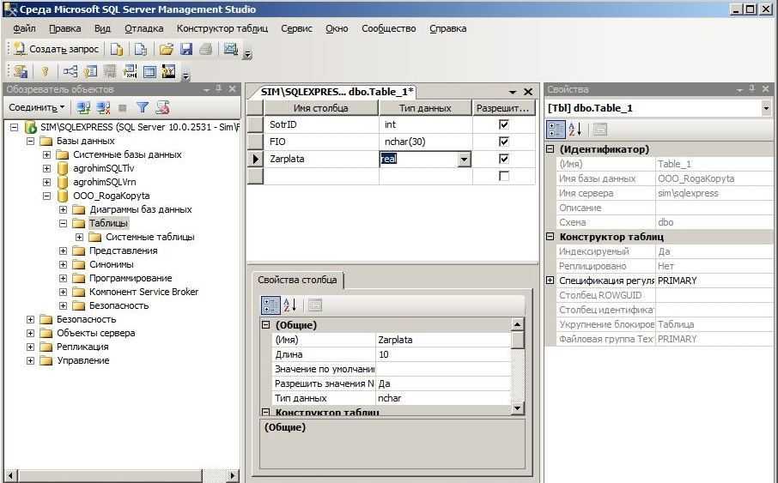Manage indexes and keys toolbar icon

90,72
